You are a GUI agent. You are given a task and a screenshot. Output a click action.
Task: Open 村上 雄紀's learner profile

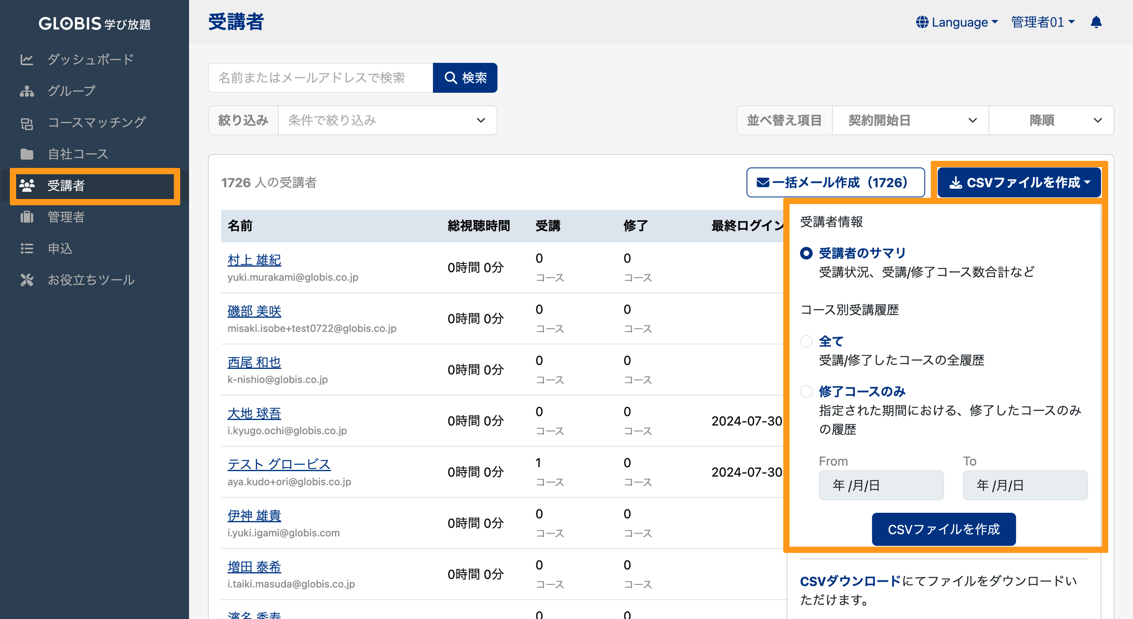(254, 260)
